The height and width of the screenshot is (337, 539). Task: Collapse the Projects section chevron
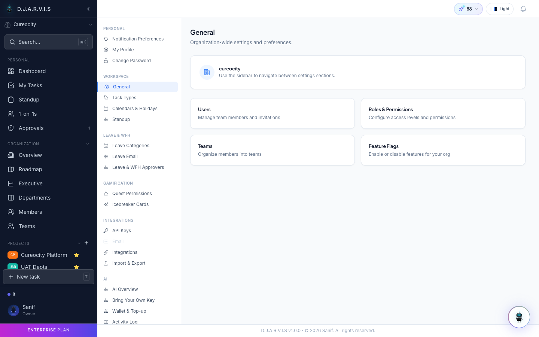(79, 243)
